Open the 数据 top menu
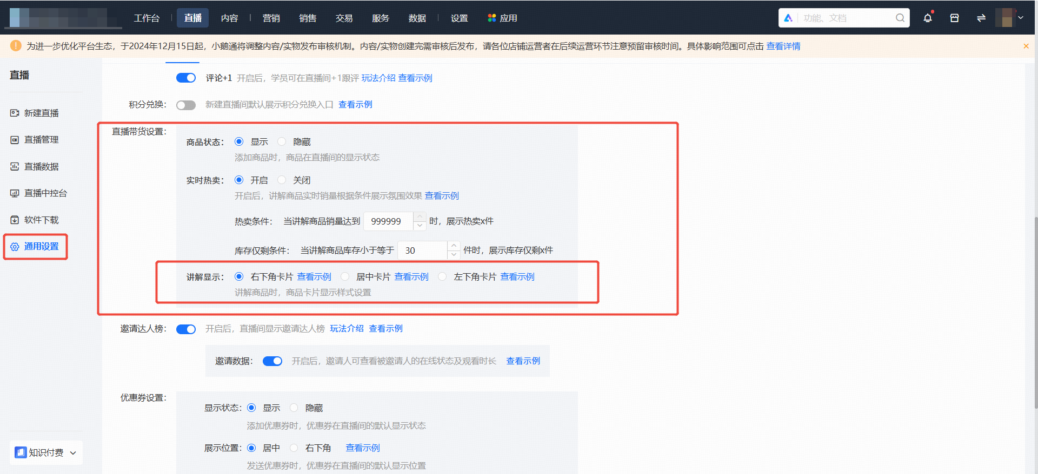Screen dimensions: 1038x474 tap(417, 18)
